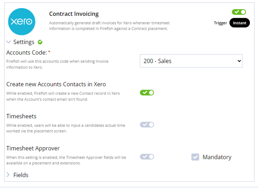The image size is (258, 194).
Task: Click the Timesheets setting heading
Action: (22, 116)
